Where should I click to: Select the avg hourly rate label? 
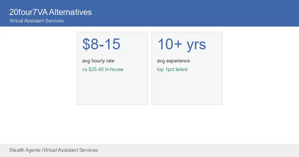pos(98,61)
